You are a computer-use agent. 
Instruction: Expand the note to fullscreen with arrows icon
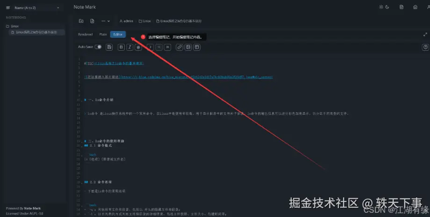pyautogui.click(x=425, y=35)
